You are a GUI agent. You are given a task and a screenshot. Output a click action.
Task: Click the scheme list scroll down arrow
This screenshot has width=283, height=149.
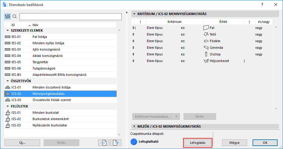click(119, 135)
